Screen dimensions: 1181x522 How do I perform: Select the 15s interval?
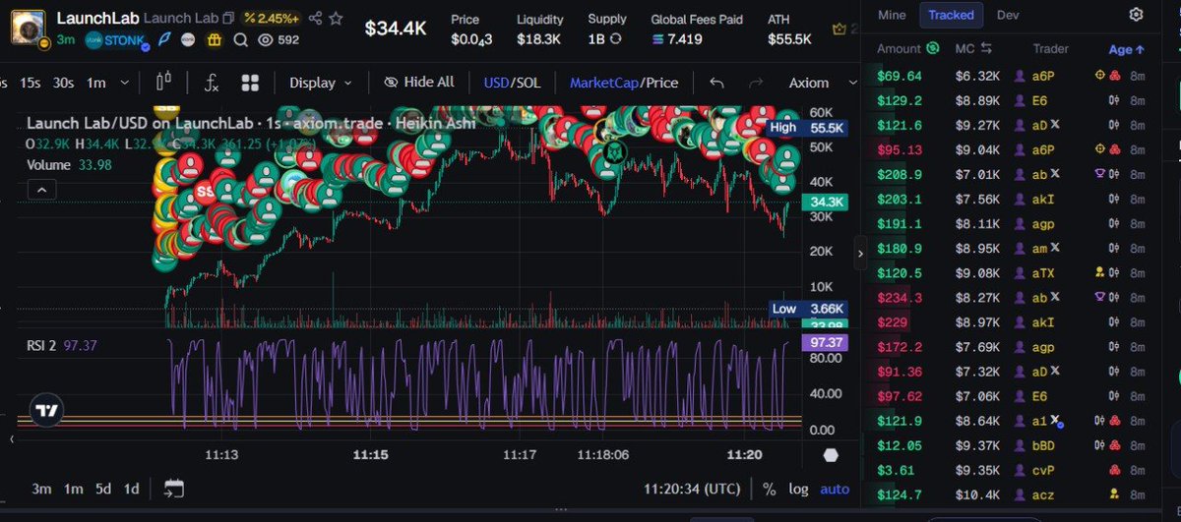click(x=30, y=83)
